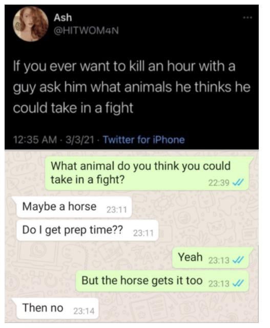The height and width of the screenshot is (328, 270).
Task: Click the Ash display name
Action: tap(63, 17)
